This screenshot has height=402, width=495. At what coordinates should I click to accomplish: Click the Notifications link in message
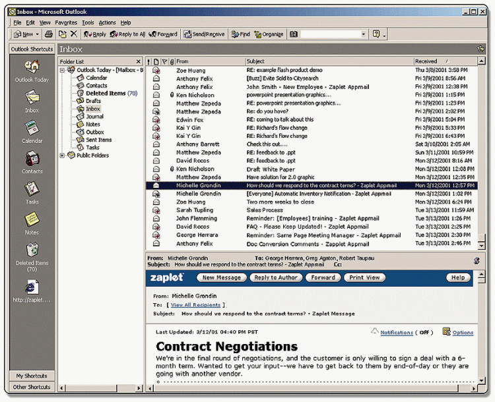point(397,332)
